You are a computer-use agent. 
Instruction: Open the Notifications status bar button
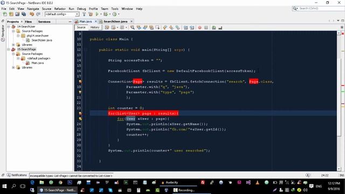click(17, 175)
